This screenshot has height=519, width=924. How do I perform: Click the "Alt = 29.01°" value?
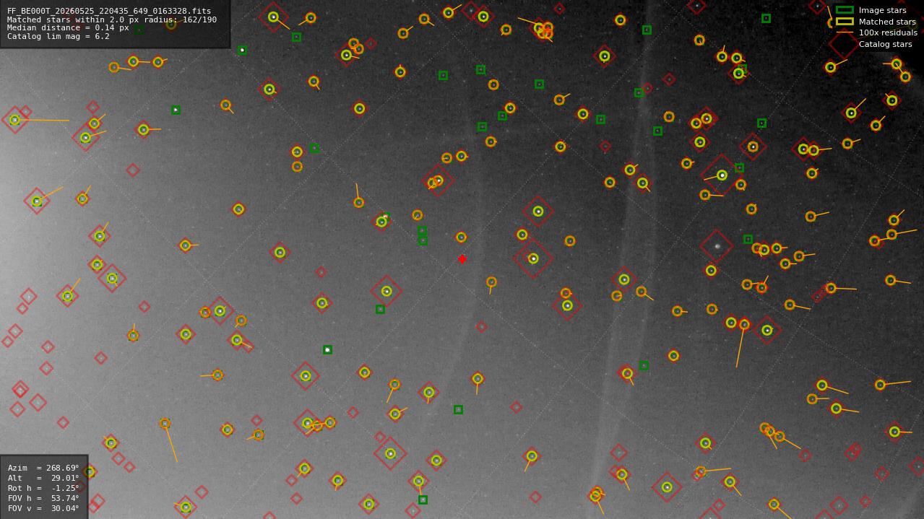coord(43,478)
